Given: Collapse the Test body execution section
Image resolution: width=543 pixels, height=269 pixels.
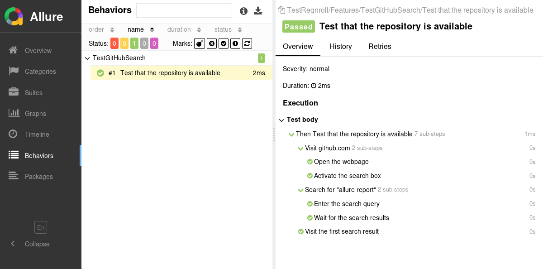Looking at the screenshot, I should point(282,120).
